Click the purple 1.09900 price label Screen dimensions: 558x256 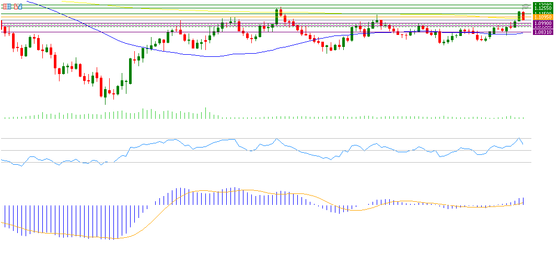coord(542,23)
